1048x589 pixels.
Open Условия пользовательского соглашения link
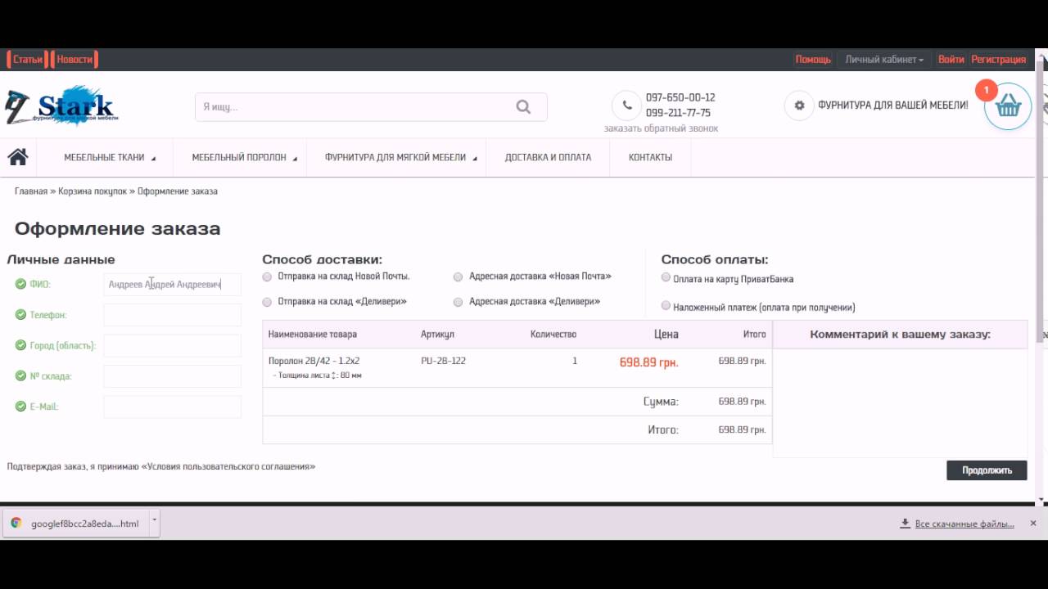(x=228, y=466)
